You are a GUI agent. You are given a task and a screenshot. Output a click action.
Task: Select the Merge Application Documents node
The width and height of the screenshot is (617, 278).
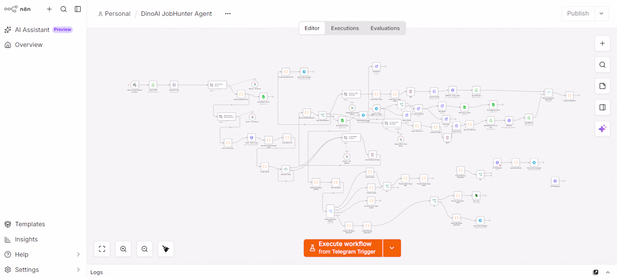[x=549, y=93]
